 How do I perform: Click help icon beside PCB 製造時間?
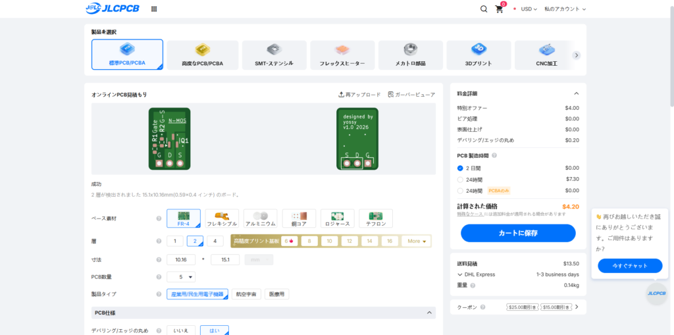coord(494,156)
